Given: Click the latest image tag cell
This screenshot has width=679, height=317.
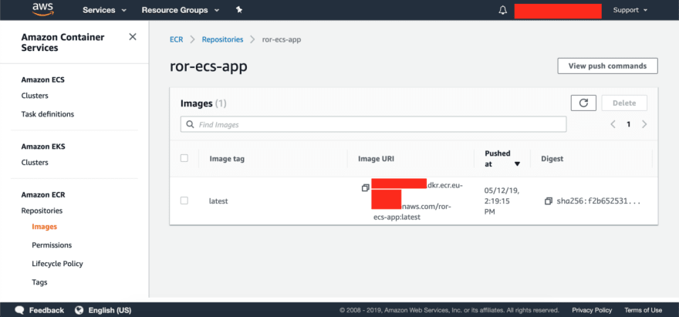Looking at the screenshot, I should pyautogui.click(x=218, y=201).
